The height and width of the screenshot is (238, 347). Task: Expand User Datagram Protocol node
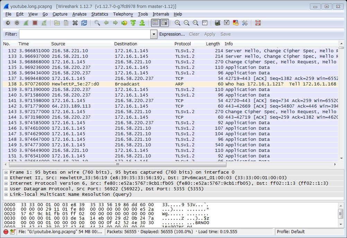(6, 189)
